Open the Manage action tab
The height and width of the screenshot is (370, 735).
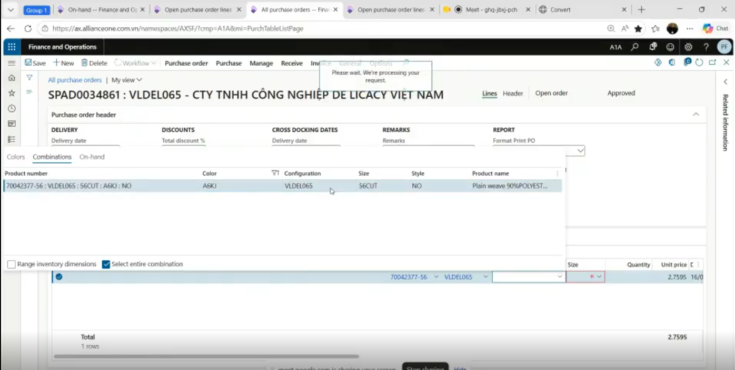tap(261, 63)
